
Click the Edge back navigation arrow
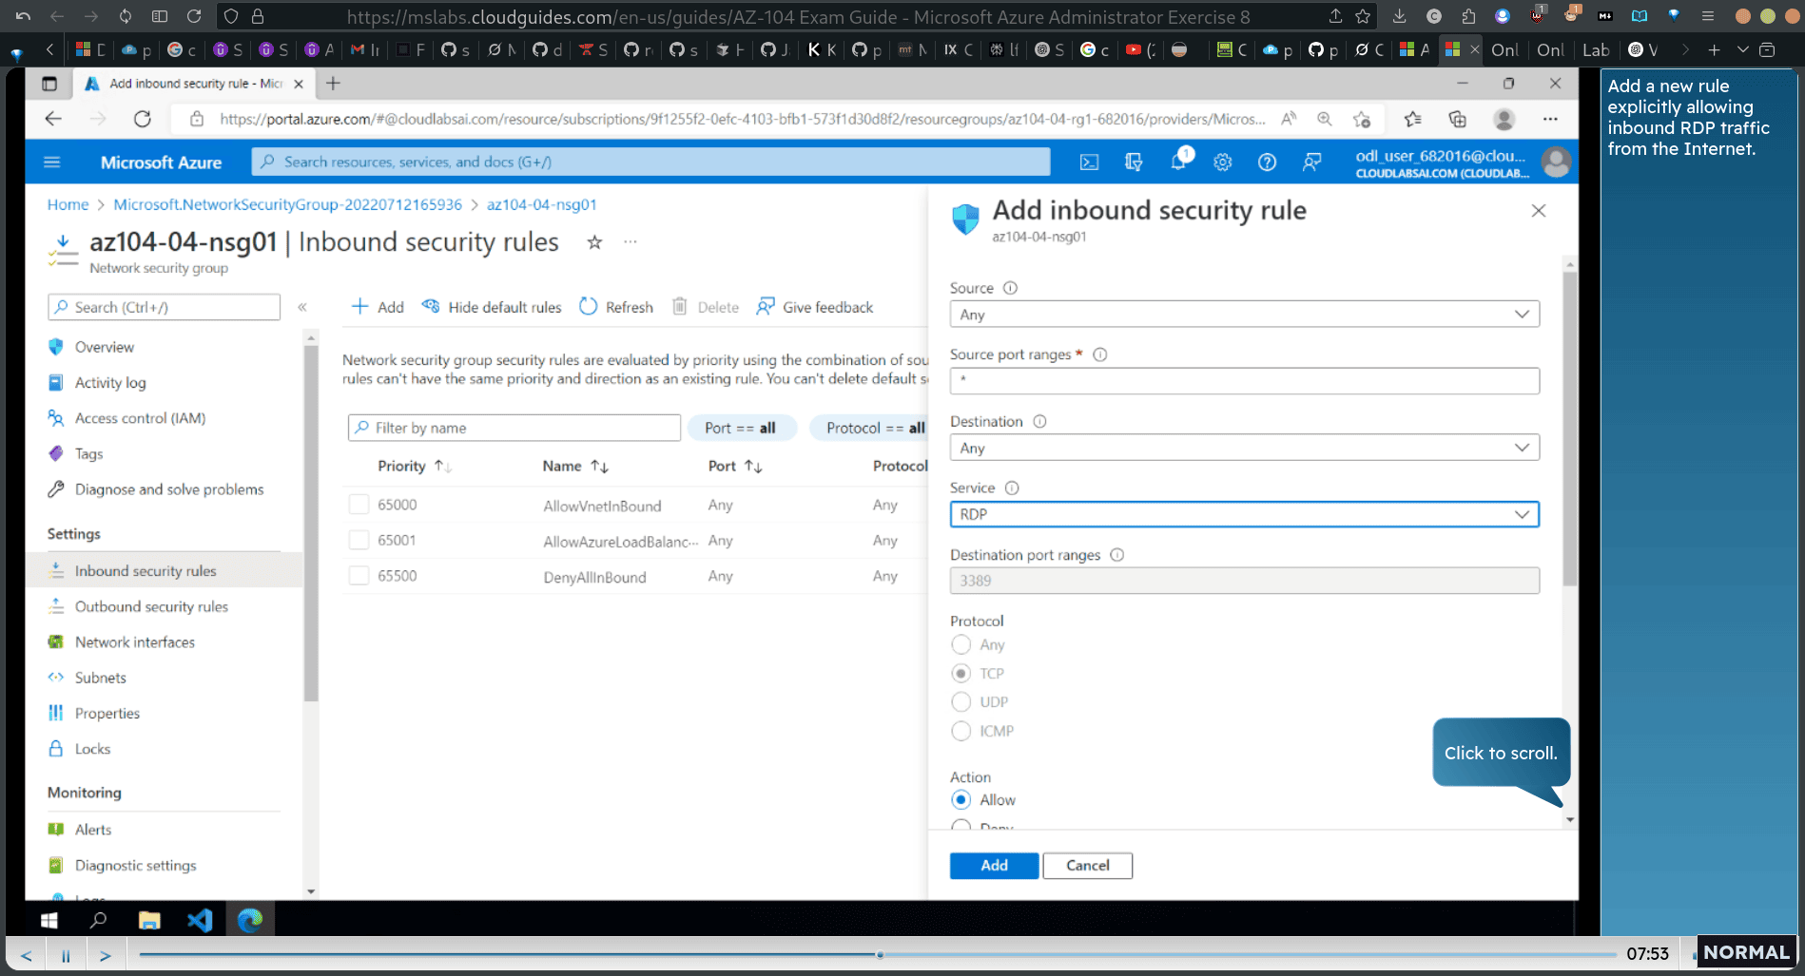53,119
